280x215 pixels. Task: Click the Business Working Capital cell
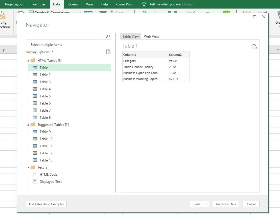point(145,79)
